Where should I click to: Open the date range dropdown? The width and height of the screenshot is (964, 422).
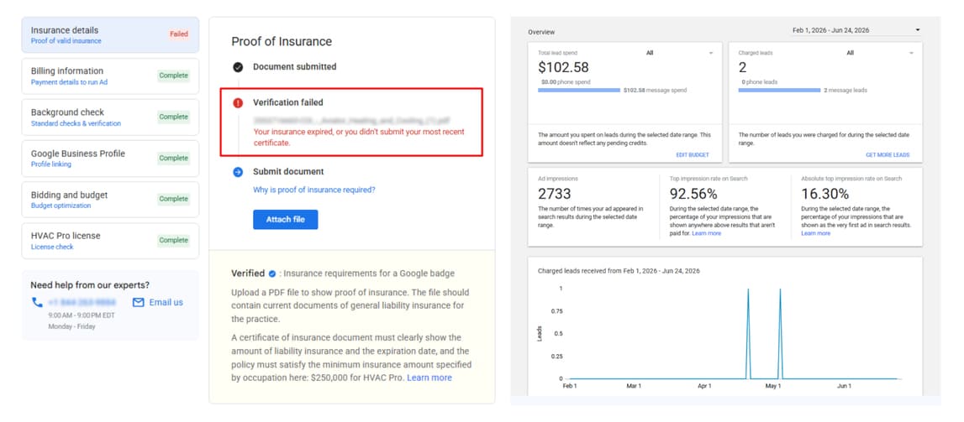coord(856,30)
